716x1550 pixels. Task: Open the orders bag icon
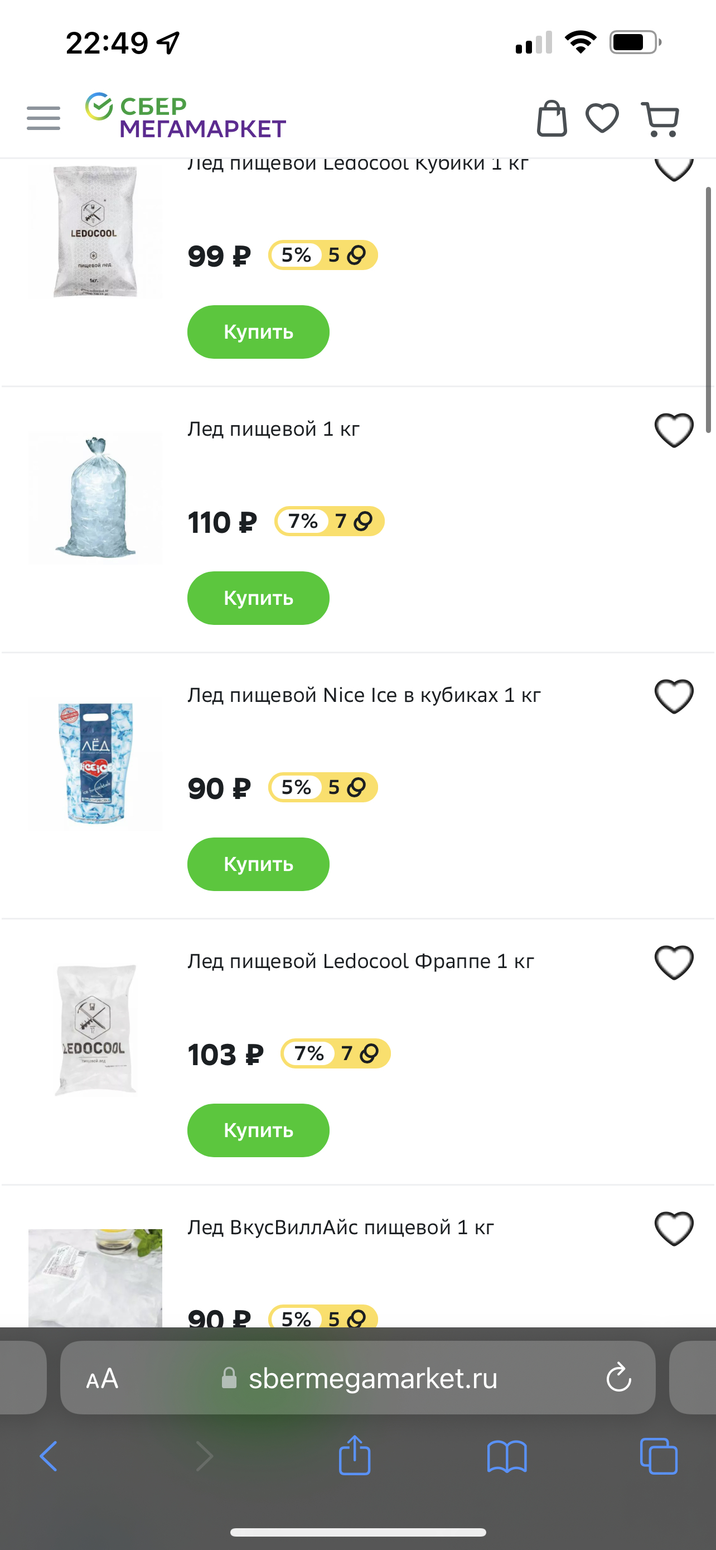[551, 118]
